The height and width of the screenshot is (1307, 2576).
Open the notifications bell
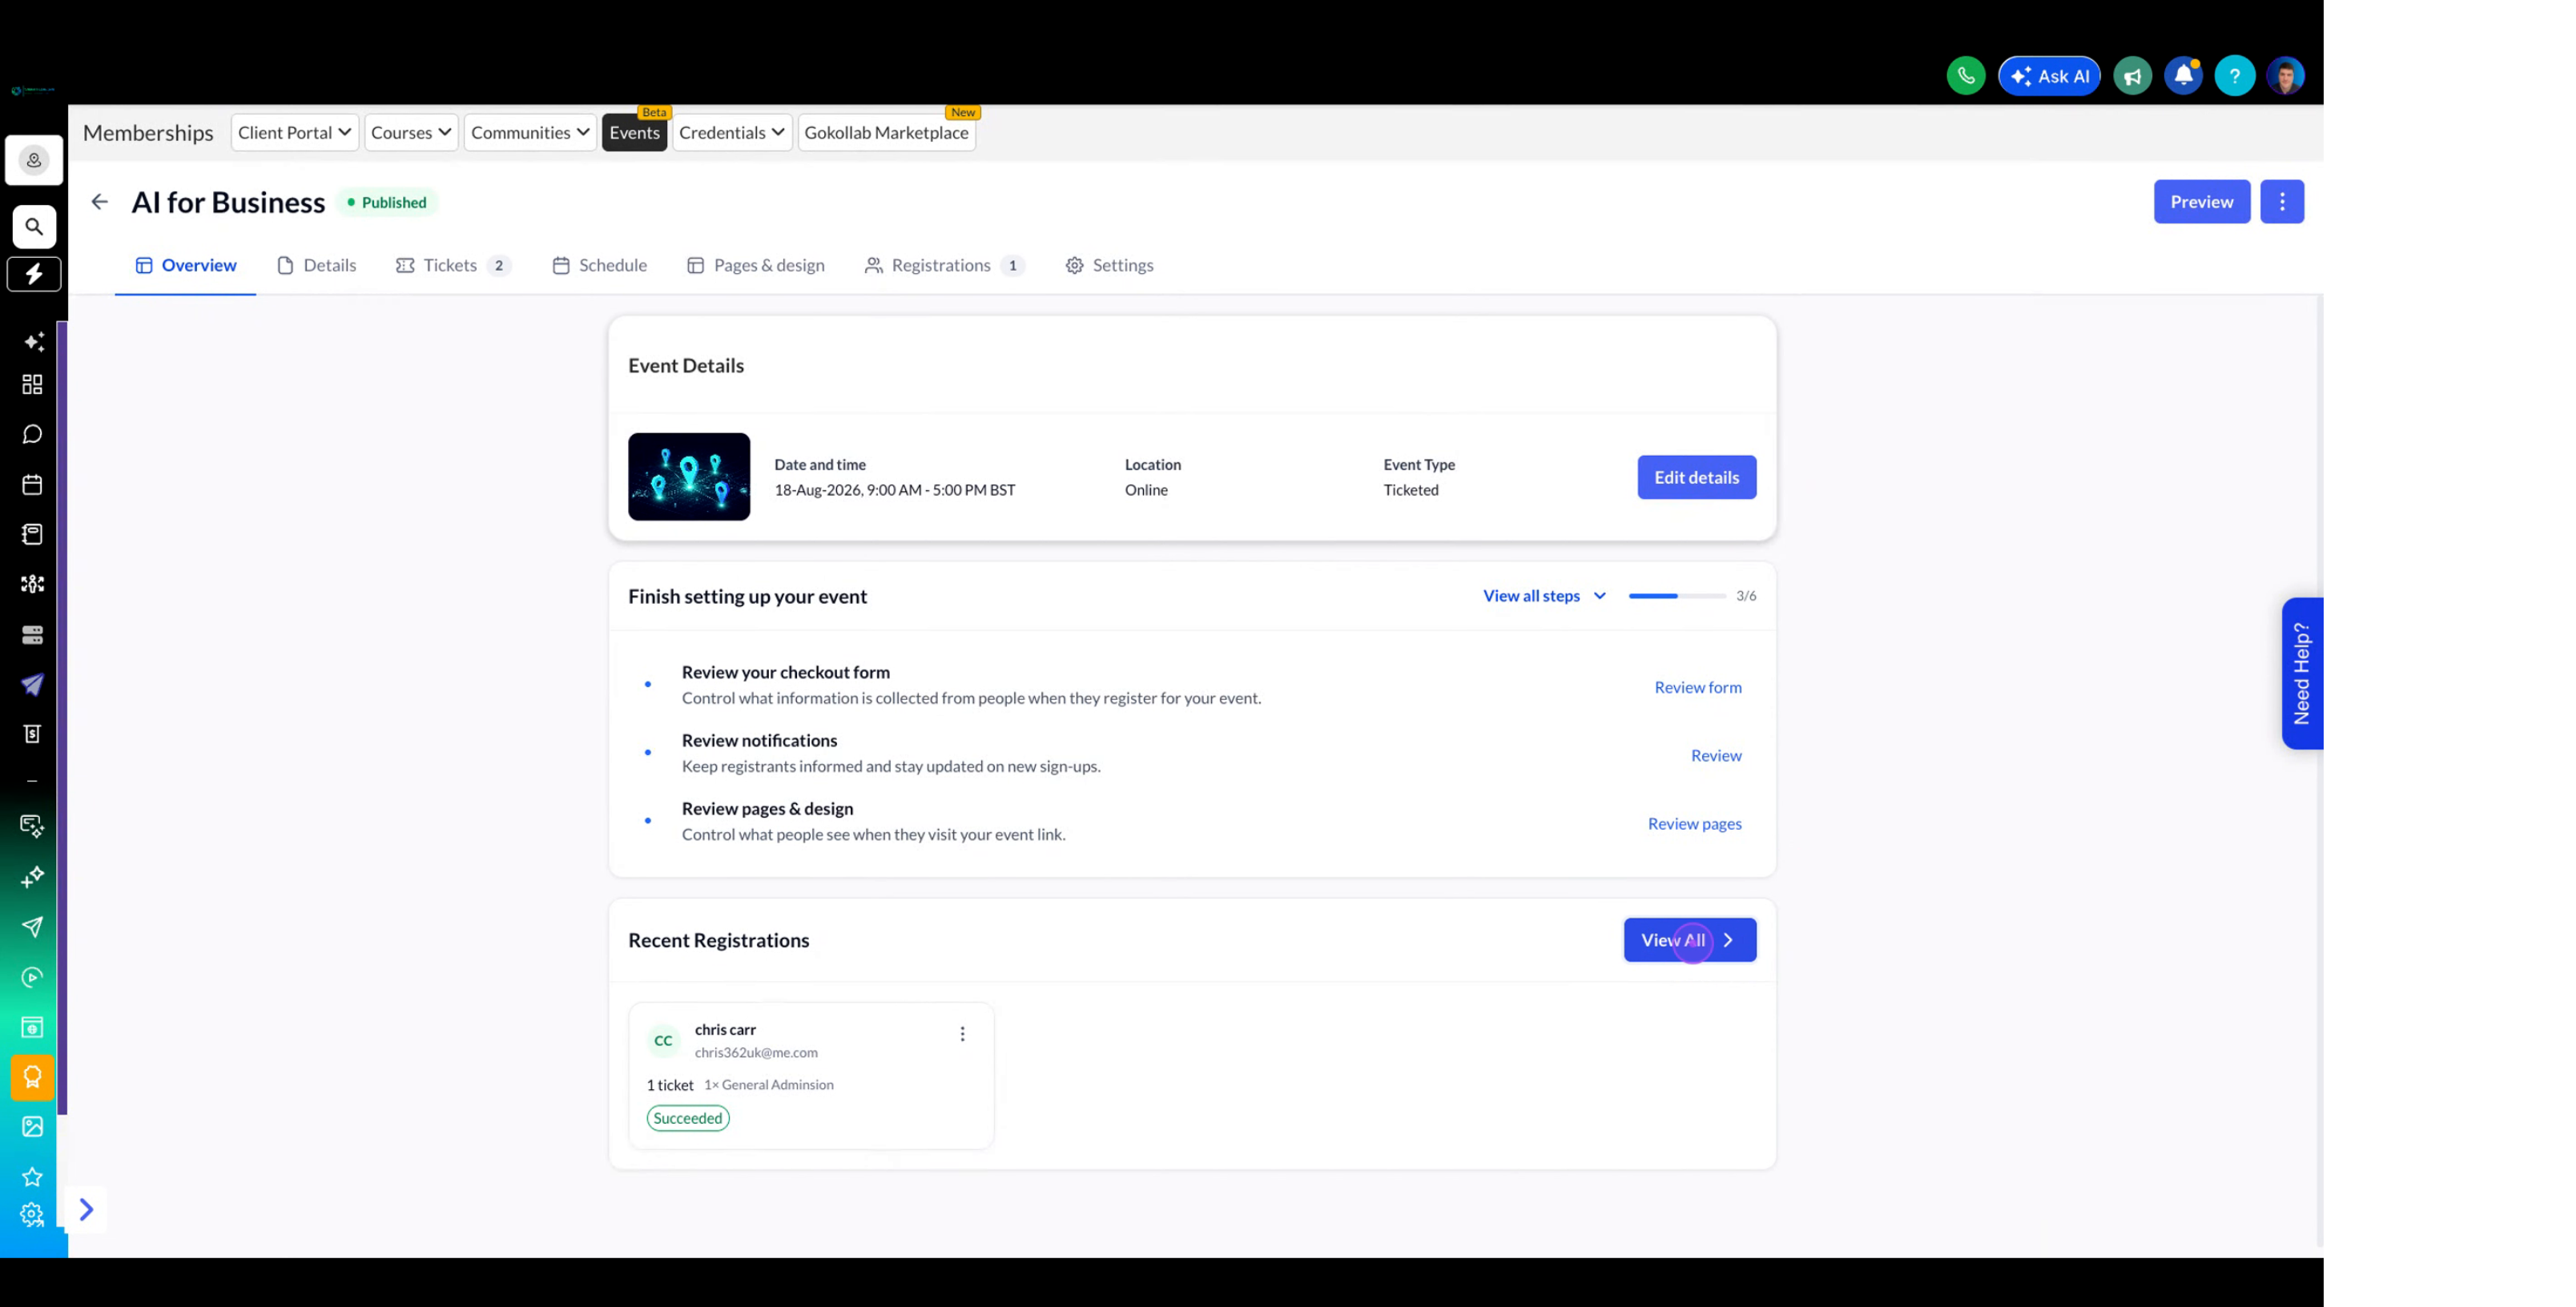point(2183,76)
